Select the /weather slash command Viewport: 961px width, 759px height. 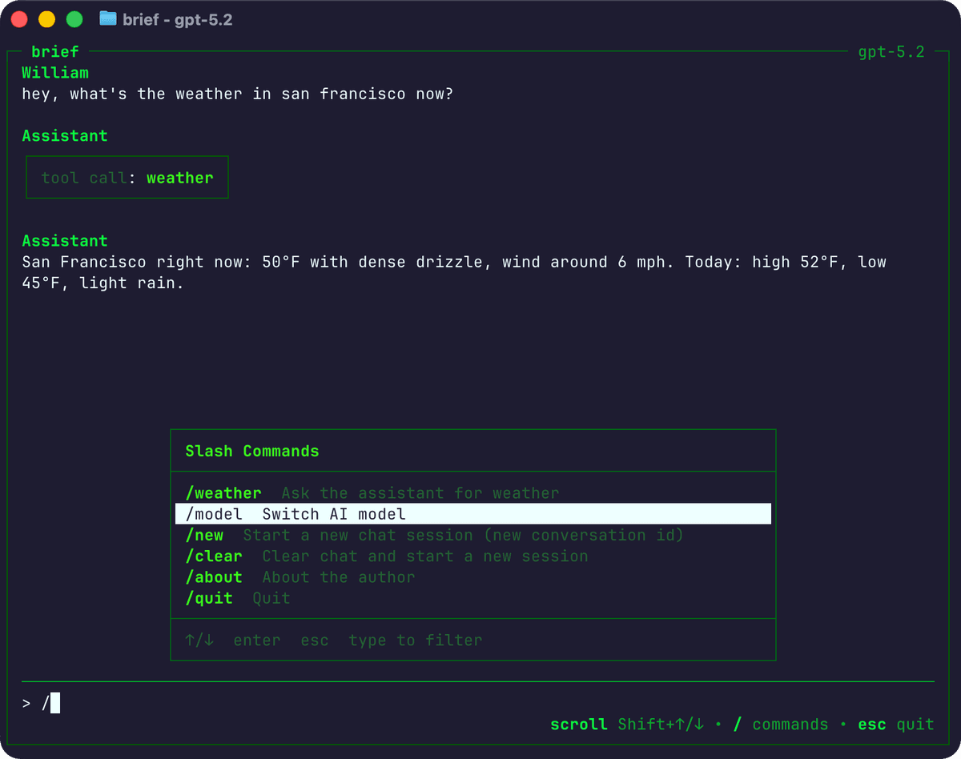(223, 493)
